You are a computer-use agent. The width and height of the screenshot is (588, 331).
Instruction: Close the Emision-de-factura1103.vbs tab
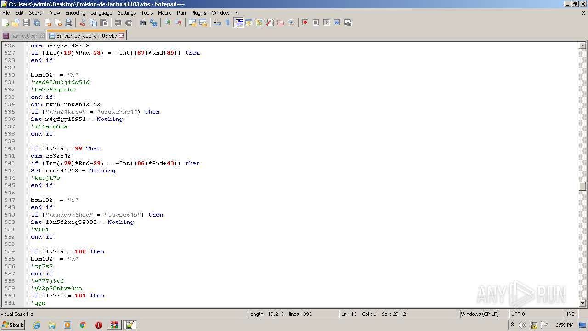(x=121, y=35)
